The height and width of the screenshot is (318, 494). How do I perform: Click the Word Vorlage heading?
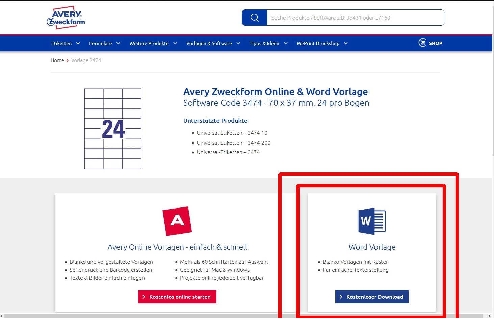coord(372,247)
